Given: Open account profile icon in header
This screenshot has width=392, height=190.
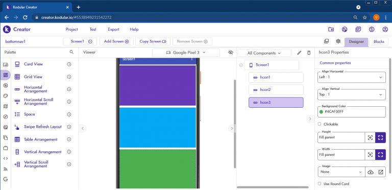Looking at the screenshot, I should coord(385,29).
